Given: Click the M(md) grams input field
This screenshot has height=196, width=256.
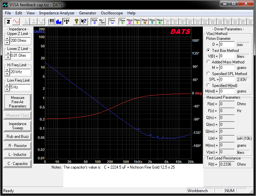Looking at the screenshot, I should coord(227,91).
